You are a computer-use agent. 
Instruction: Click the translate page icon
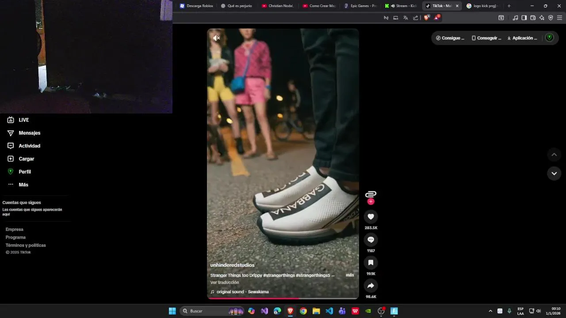click(x=405, y=18)
